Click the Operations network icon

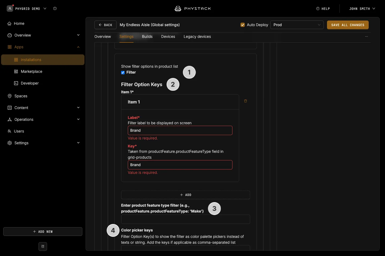(10, 119)
